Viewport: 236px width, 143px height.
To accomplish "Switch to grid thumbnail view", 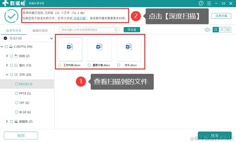I will tap(216, 30).
